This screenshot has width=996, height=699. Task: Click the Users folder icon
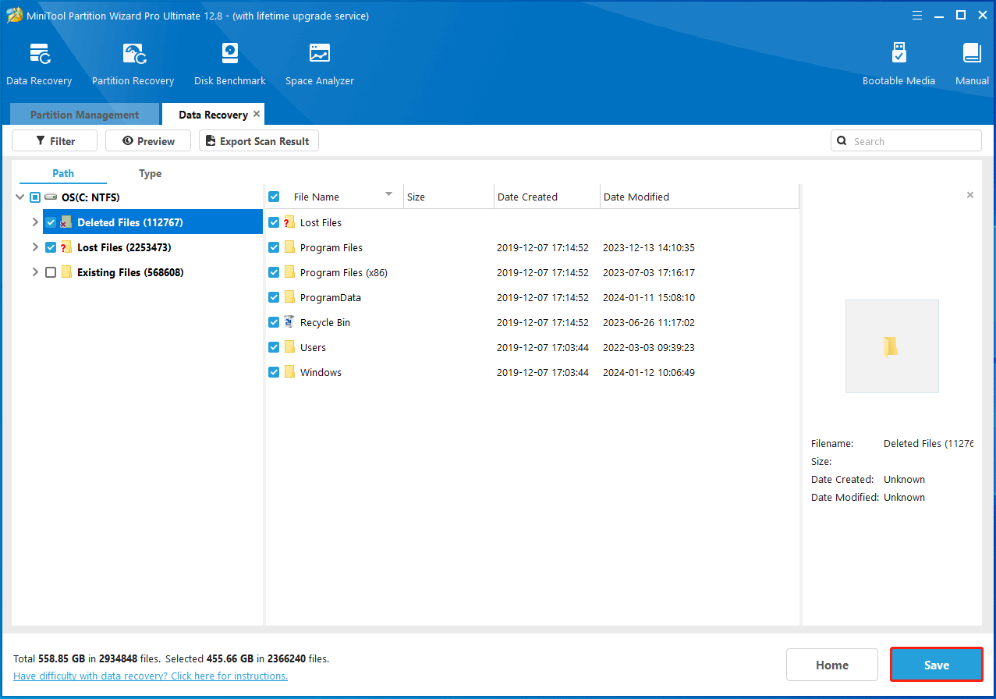tap(289, 347)
